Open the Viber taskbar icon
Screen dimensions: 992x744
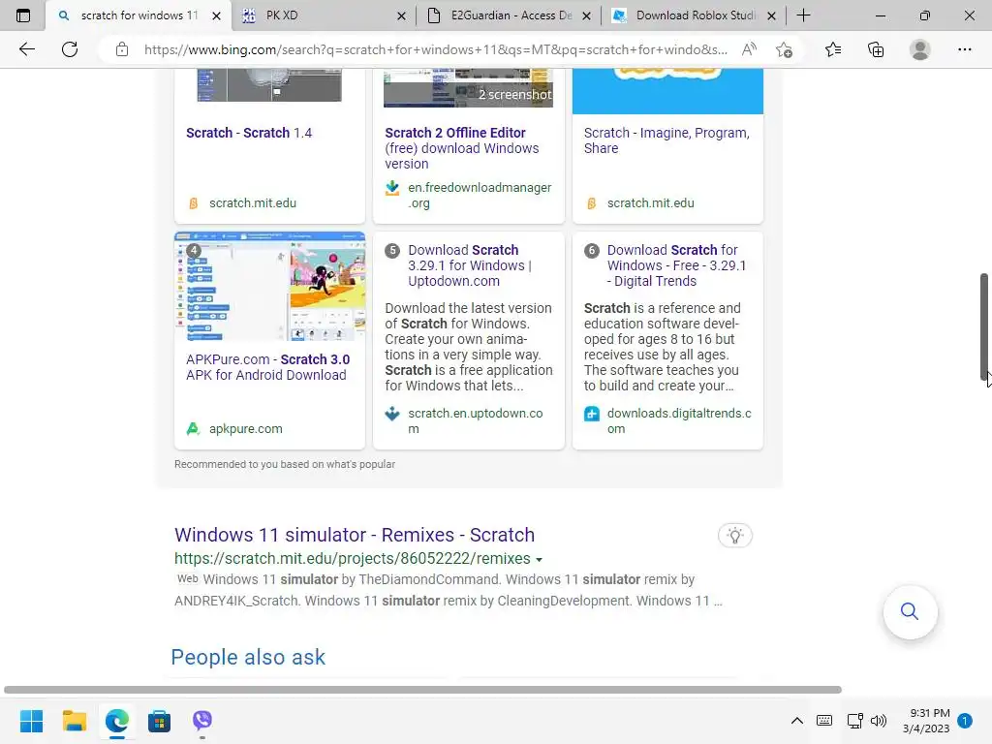(x=202, y=721)
